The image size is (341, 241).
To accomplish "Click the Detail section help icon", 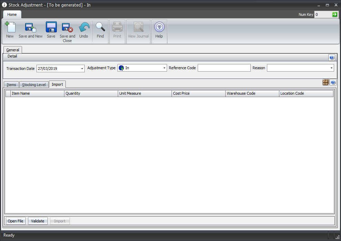I will (x=332, y=57).
